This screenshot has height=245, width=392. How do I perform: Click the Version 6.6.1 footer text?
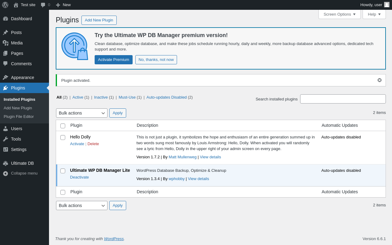click(x=374, y=239)
